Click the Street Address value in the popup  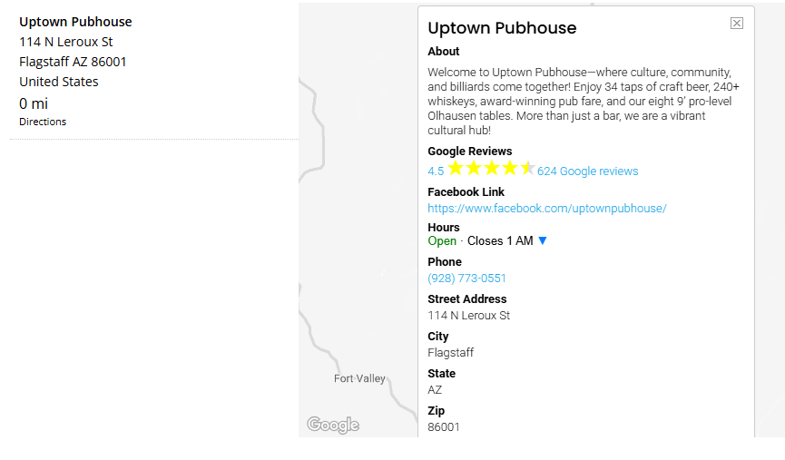point(468,316)
